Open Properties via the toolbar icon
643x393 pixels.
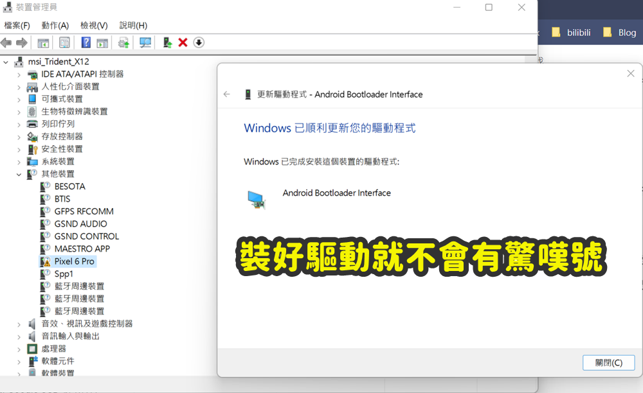(x=64, y=42)
